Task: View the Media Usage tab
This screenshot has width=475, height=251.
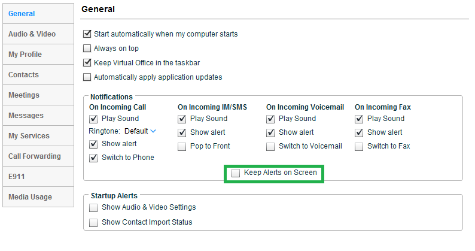Action: tap(38, 196)
